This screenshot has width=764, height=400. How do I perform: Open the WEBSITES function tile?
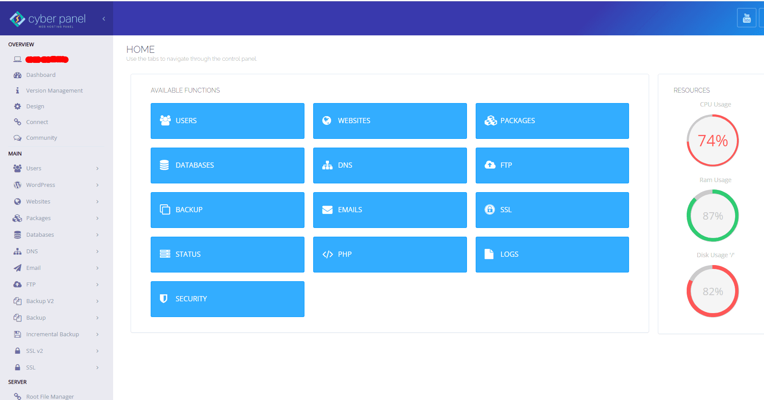[390, 121]
